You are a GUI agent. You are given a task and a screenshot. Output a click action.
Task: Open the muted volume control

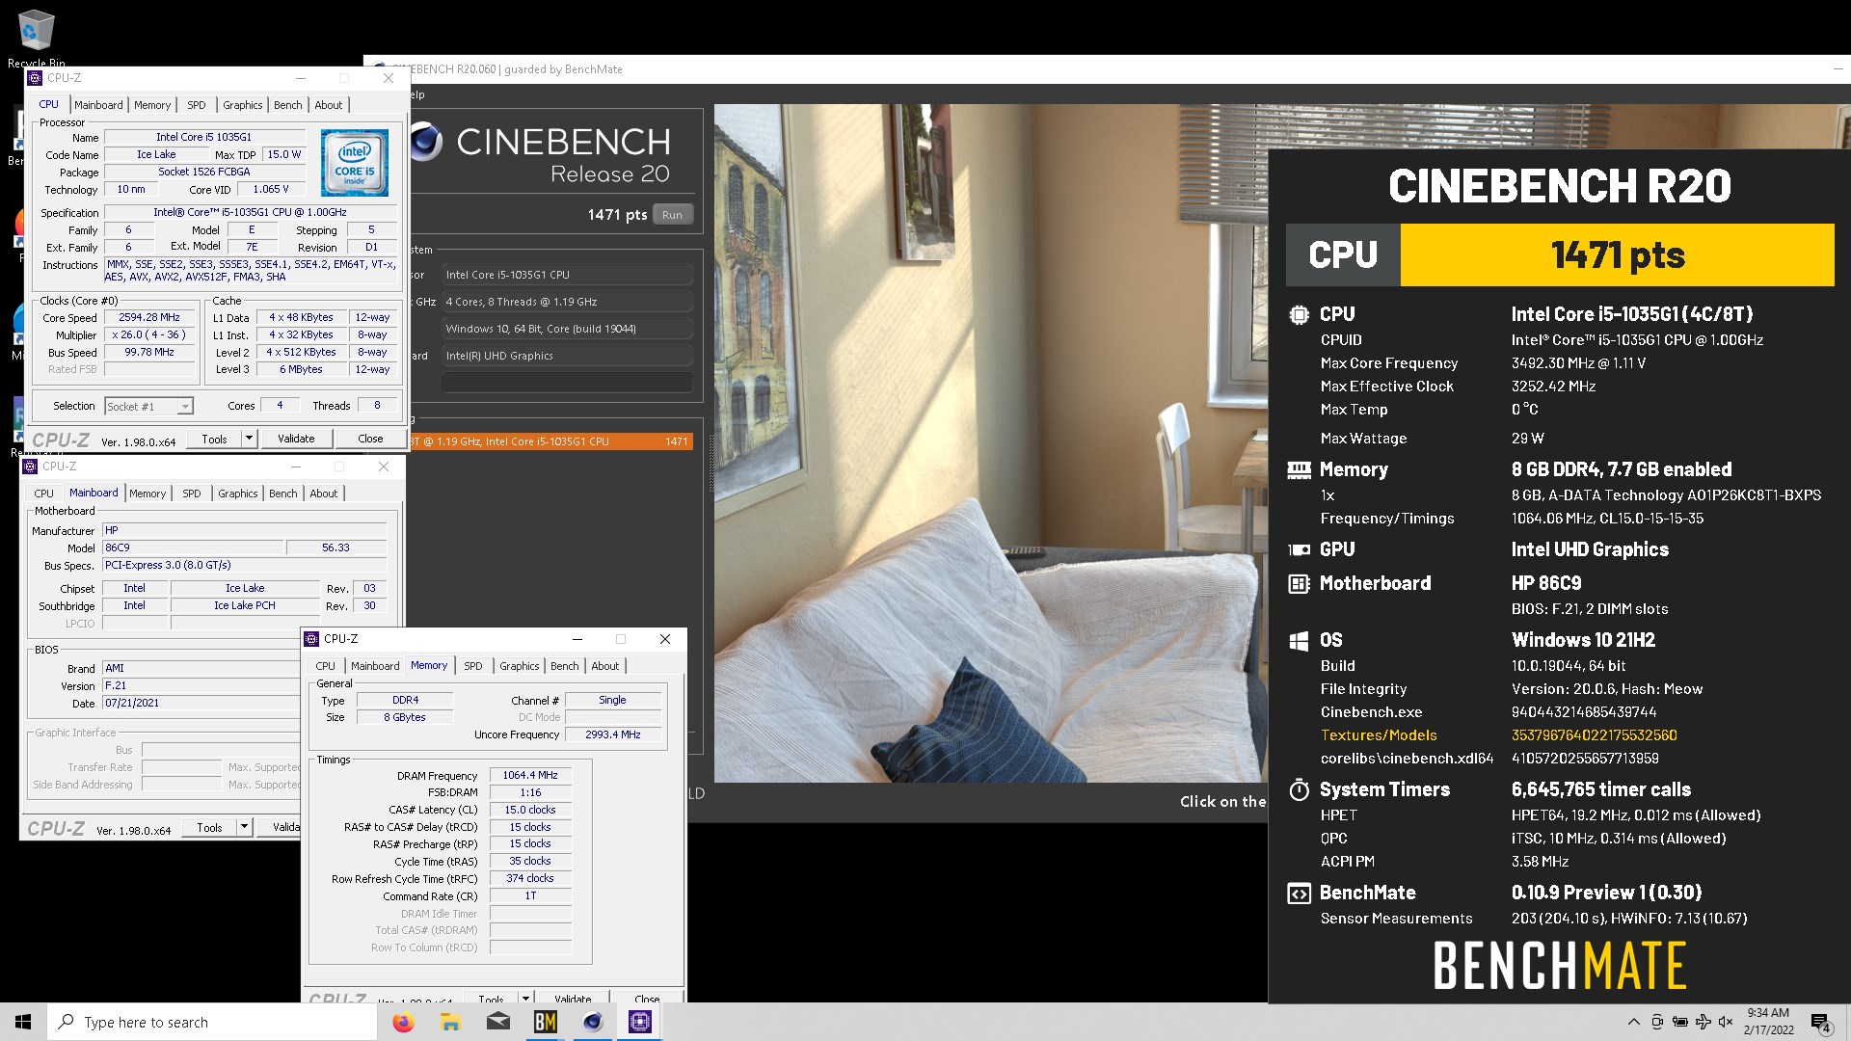click(x=1725, y=1022)
